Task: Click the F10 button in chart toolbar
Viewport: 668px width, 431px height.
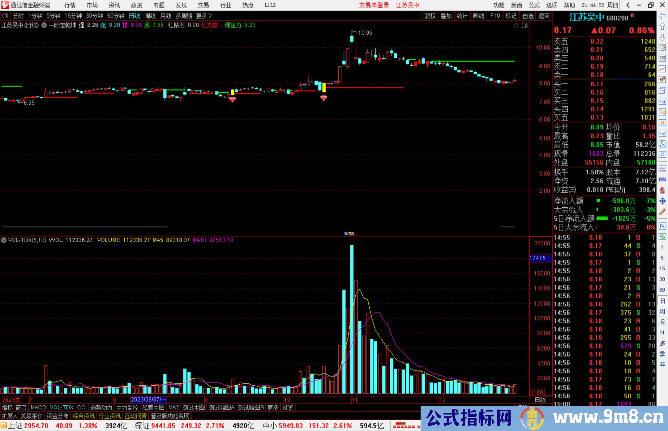Action: click(495, 16)
